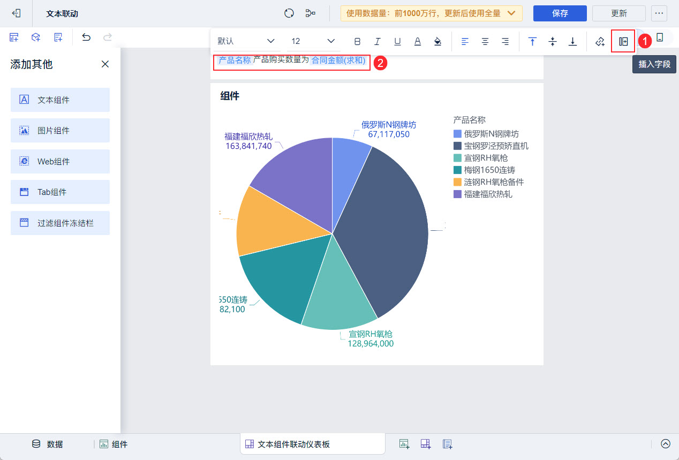Close the 添加其他 panel
The image size is (679, 460).
[x=105, y=64]
